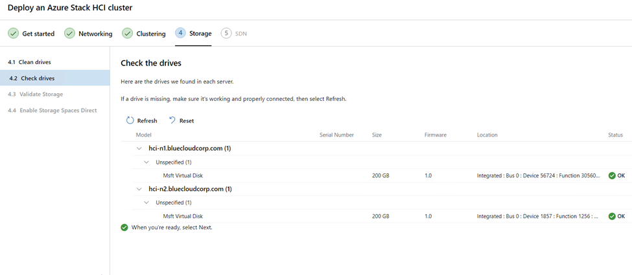Collapse the hci-n1.bluecloudcorp.com server group
Screen dimensions: 632x275
[x=139, y=149]
